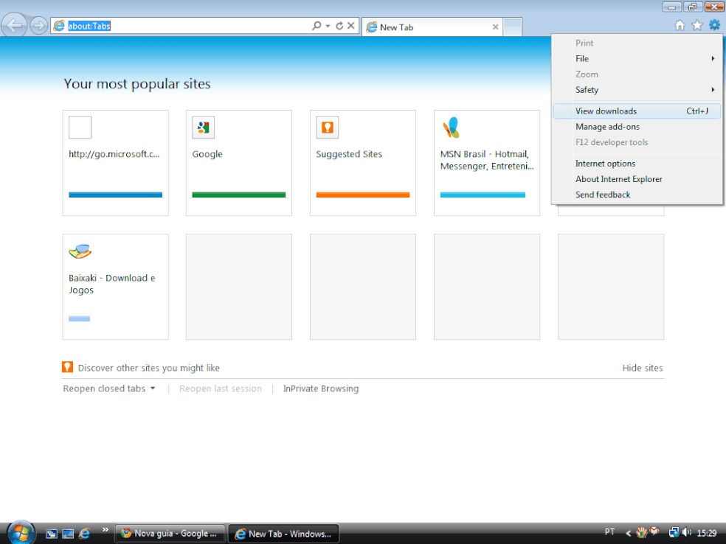This screenshot has width=726, height=544.
Task: Click the Hide sites link
Action: pos(642,369)
